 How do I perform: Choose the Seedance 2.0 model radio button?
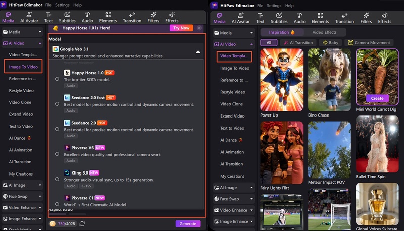click(57, 129)
